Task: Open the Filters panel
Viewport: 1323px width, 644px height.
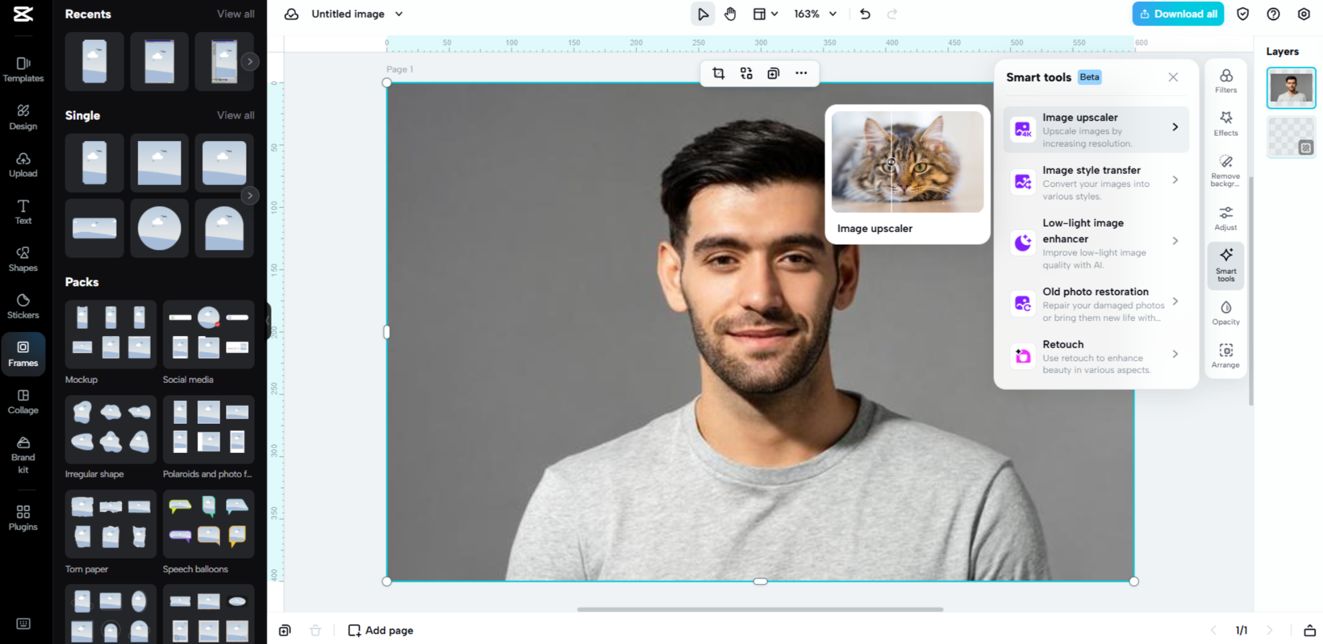Action: (x=1225, y=80)
